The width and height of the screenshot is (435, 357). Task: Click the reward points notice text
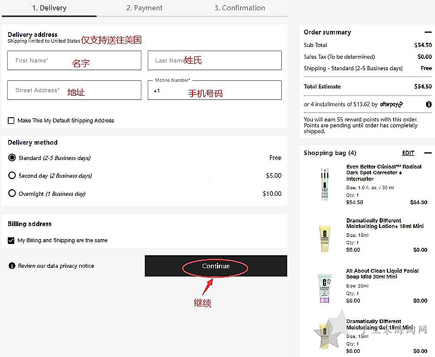coord(361,125)
